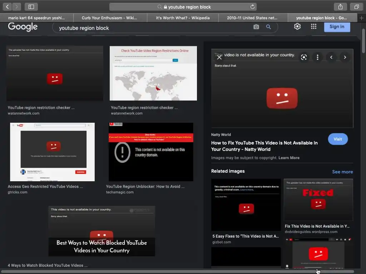Screen dimensions: 366x274
Task: Click the magnifier search button
Action: point(268,27)
